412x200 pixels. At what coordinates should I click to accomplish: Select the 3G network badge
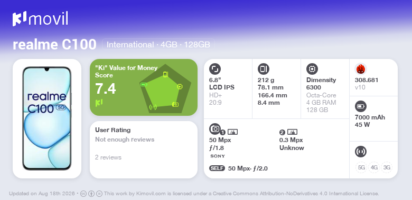pyautogui.click(x=387, y=167)
